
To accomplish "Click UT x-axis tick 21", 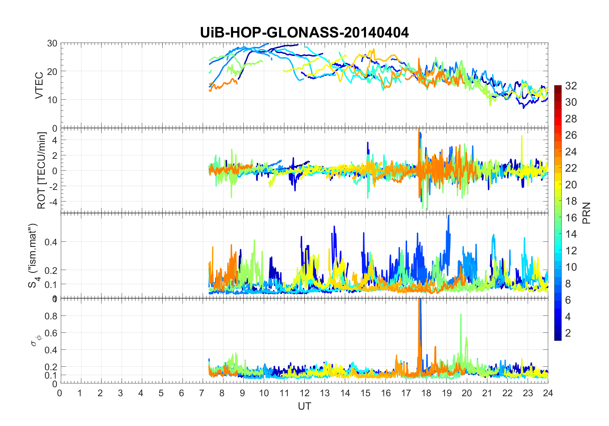I will tap(487, 393).
